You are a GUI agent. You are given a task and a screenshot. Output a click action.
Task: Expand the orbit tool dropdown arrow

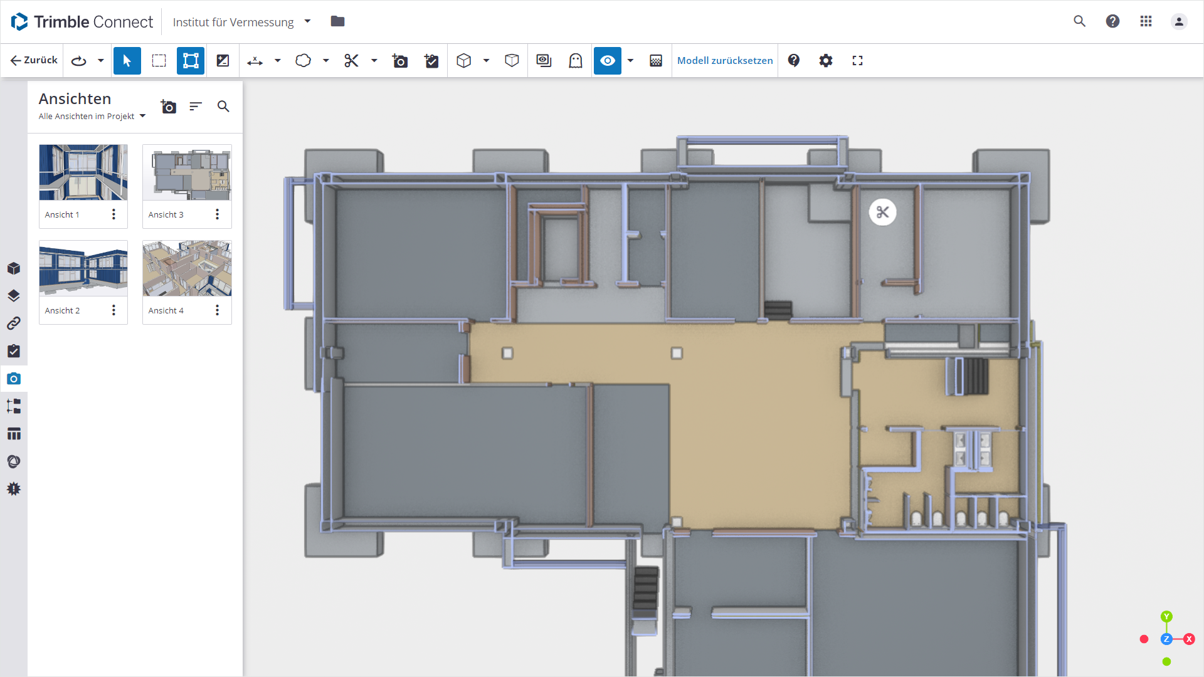(x=101, y=61)
